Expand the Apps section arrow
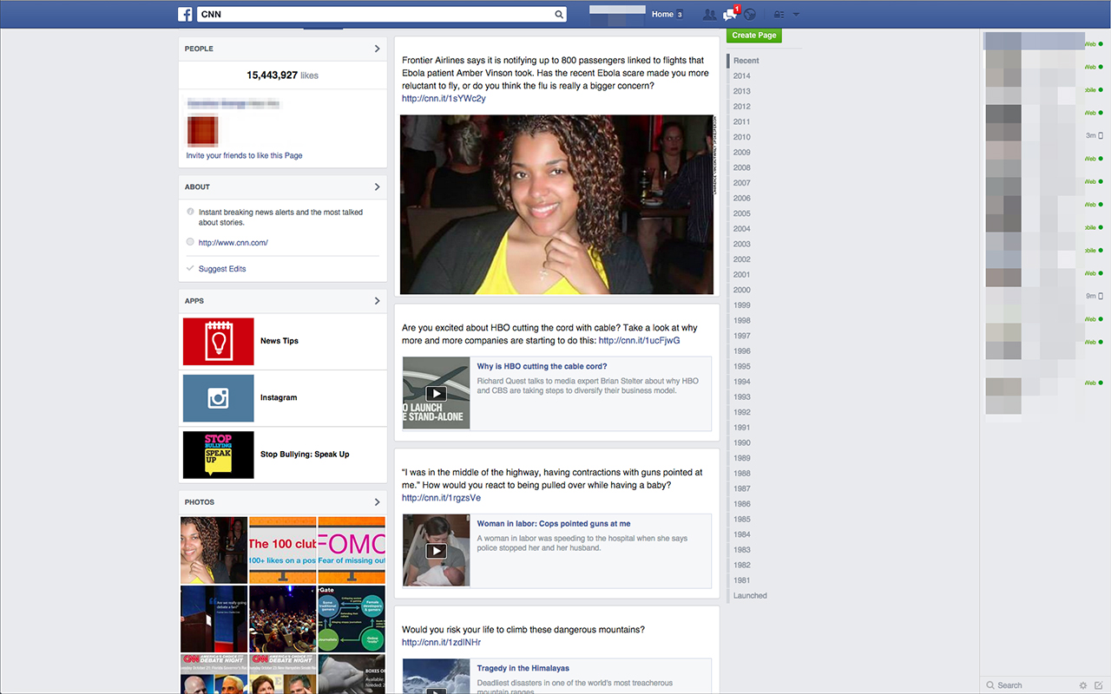Image resolution: width=1111 pixels, height=694 pixels. point(377,301)
